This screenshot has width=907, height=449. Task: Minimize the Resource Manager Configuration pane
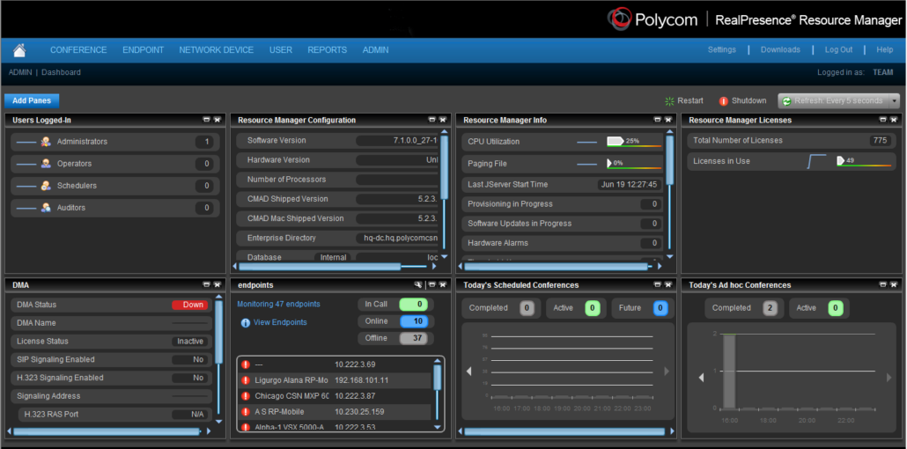pos(431,120)
